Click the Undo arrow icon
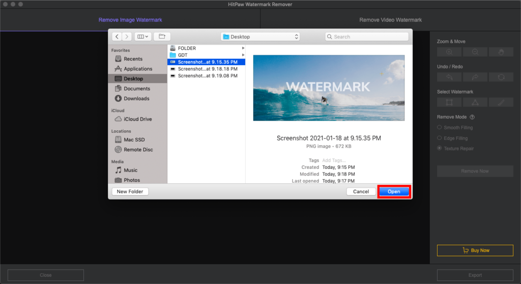Image resolution: width=521 pixels, height=284 pixels. point(449,77)
